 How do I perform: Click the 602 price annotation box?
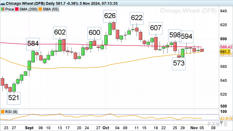(x=60, y=33)
